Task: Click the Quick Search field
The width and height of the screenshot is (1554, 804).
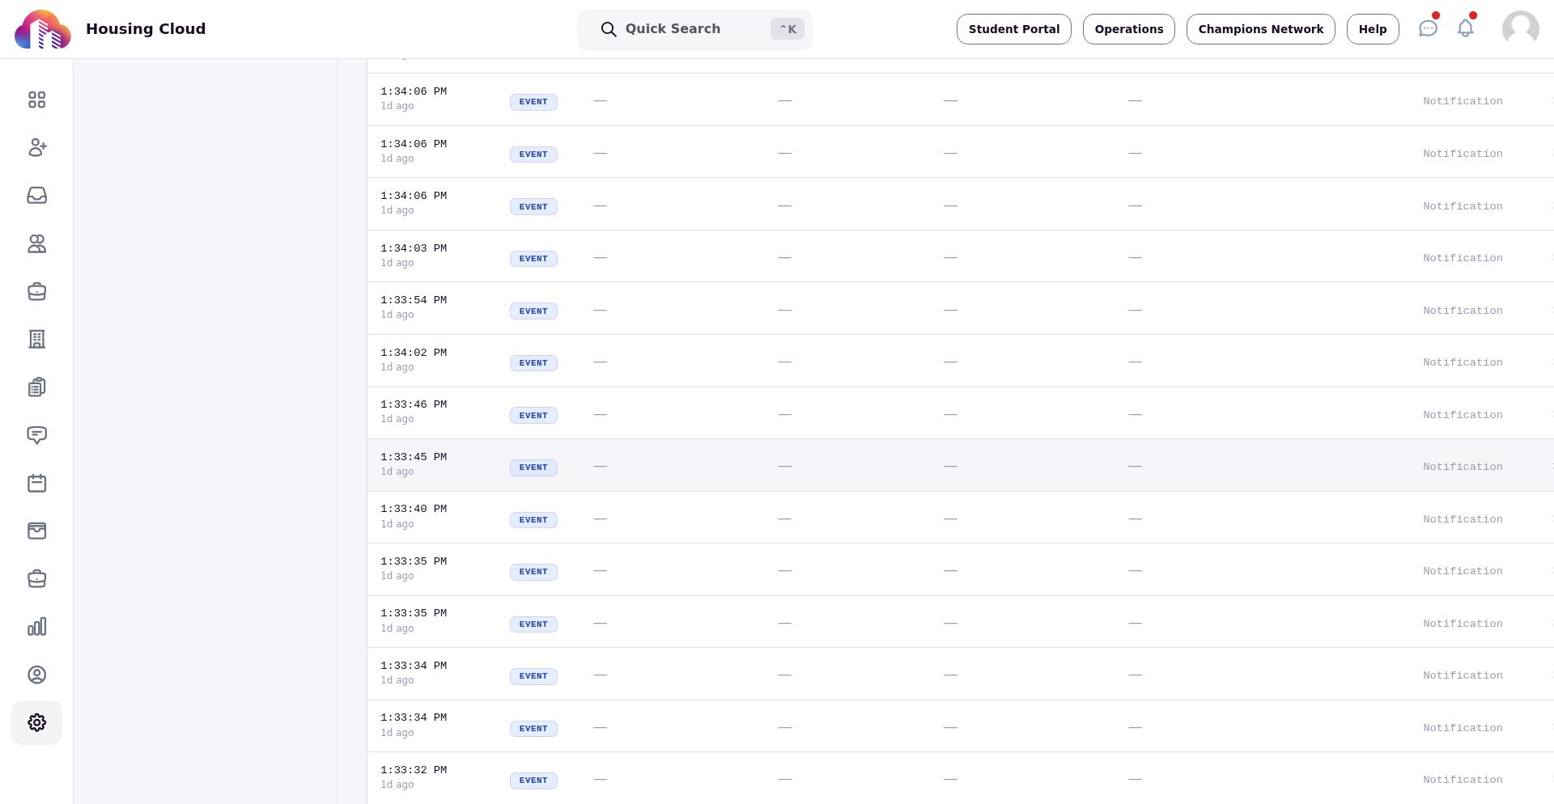Action: point(694,29)
